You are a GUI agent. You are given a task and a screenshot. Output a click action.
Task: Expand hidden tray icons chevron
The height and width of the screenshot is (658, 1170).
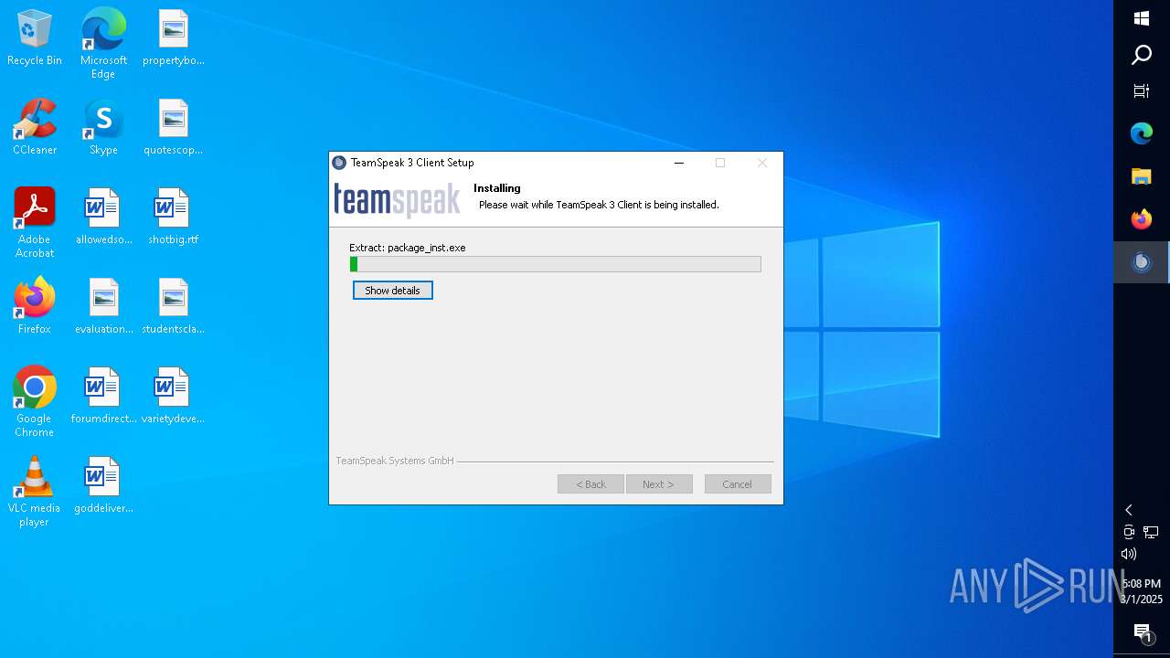pos(1129,510)
